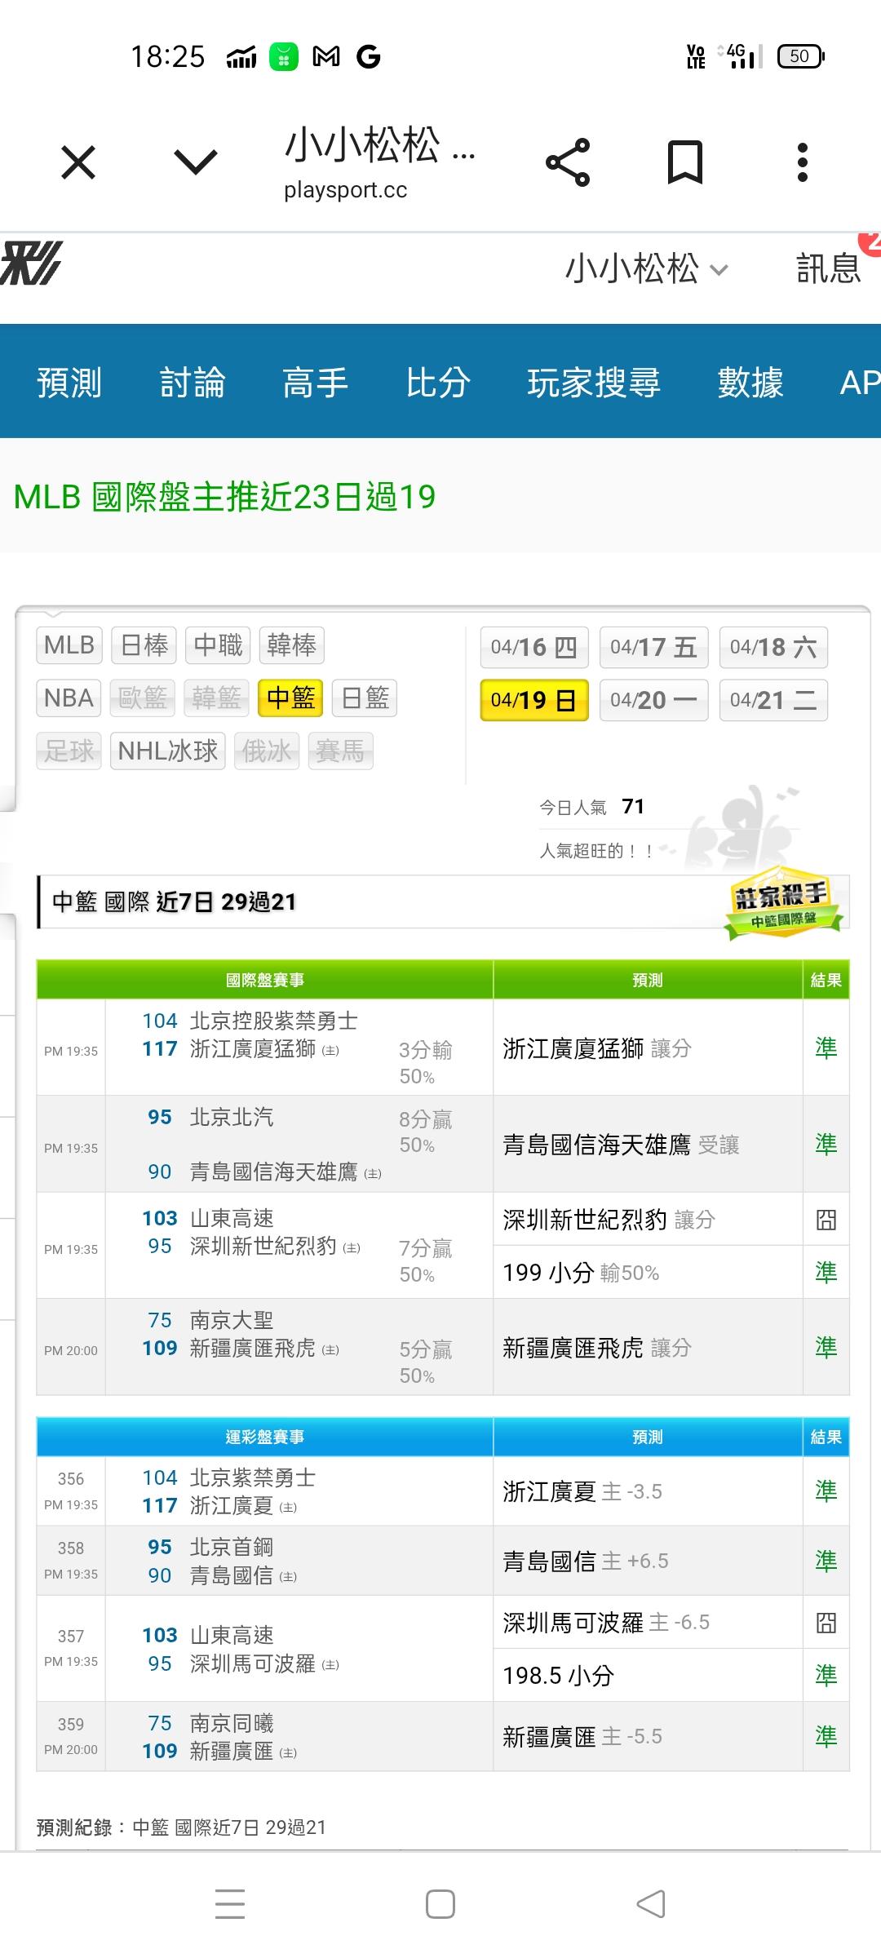Open the three-dot overflow menu

tap(803, 162)
